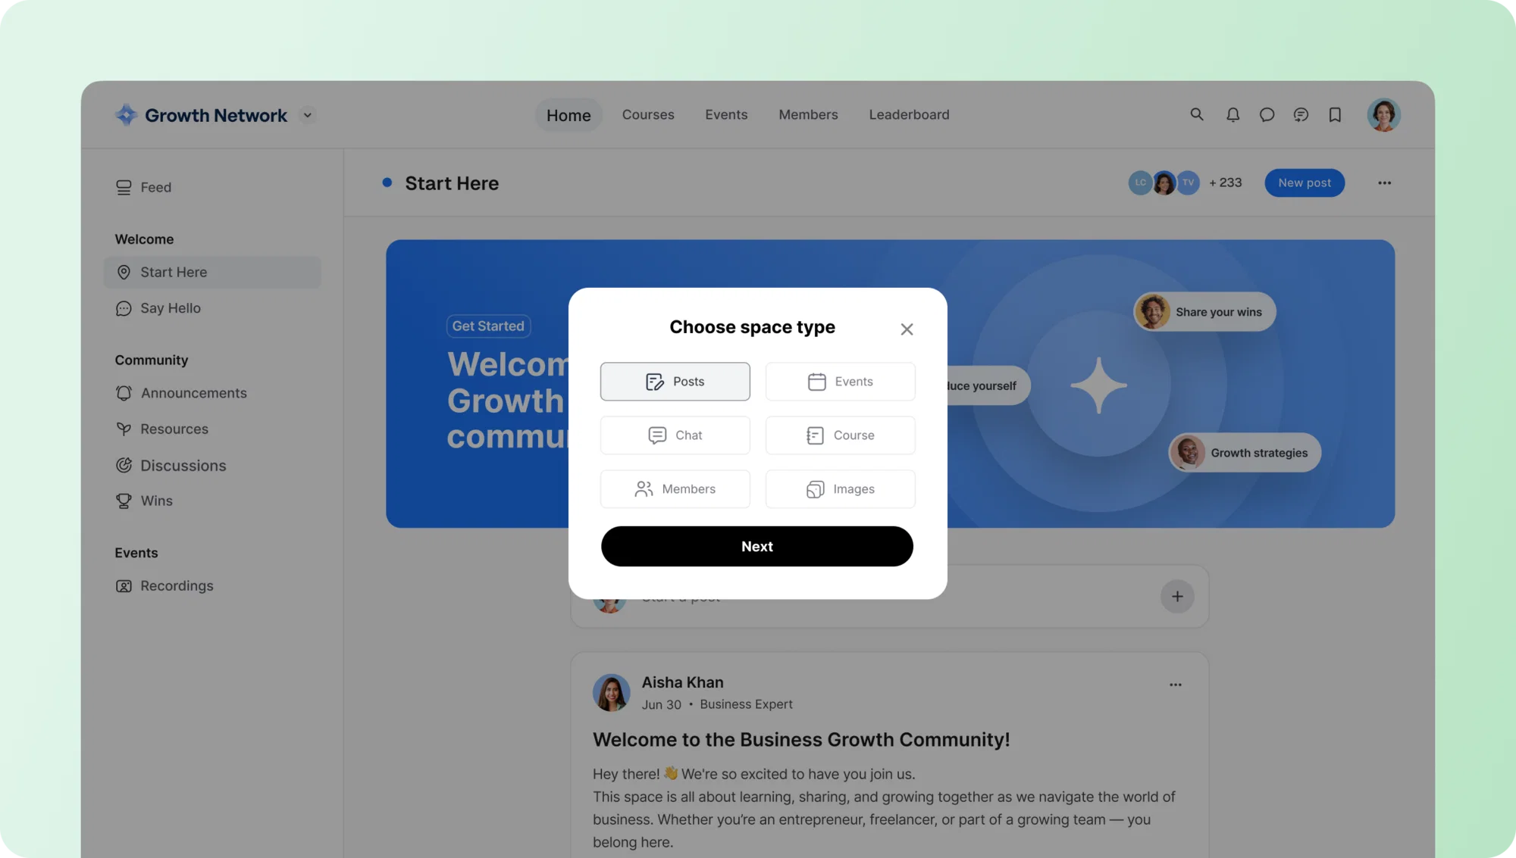Image resolution: width=1516 pixels, height=858 pixels.
Task: Switch to the Members tab
Action: pos(808,114)
